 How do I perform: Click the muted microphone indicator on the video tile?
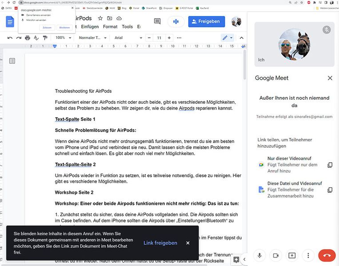pyautogui.click(x=327, y=30)
